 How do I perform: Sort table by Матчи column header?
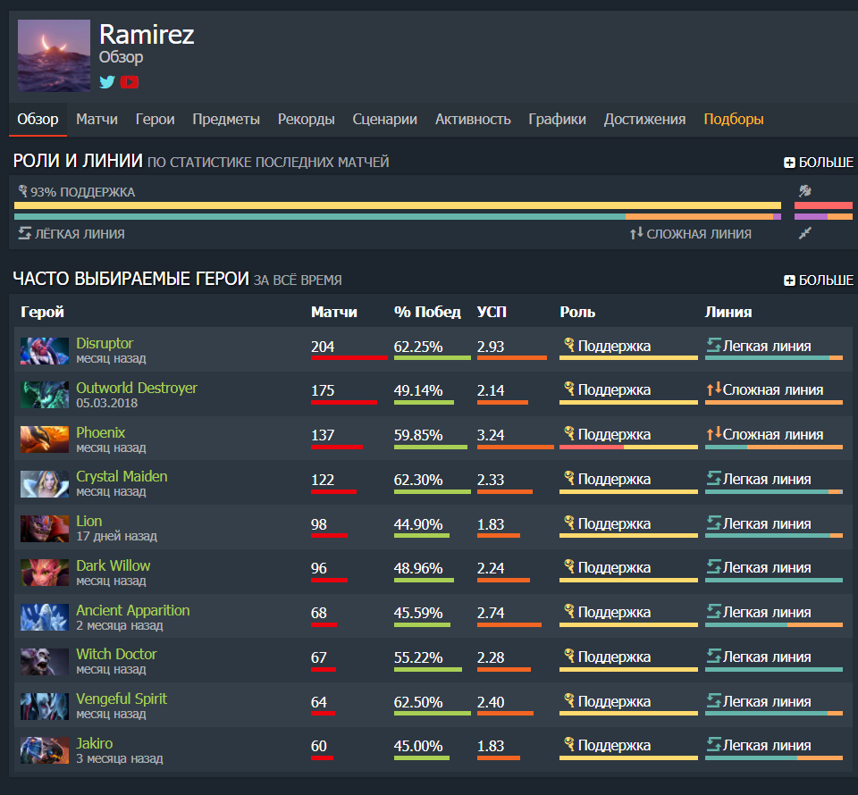[333, 313]
